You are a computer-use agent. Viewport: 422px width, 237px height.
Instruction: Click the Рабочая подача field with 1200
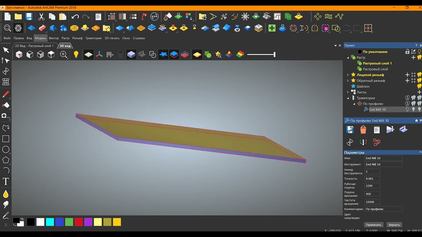(372, 186)
